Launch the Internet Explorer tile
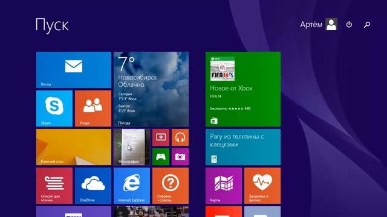The height and width of the screenshot is (217, 387). pos(132,186)
